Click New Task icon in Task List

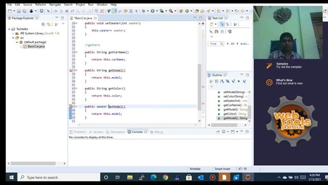211,24
